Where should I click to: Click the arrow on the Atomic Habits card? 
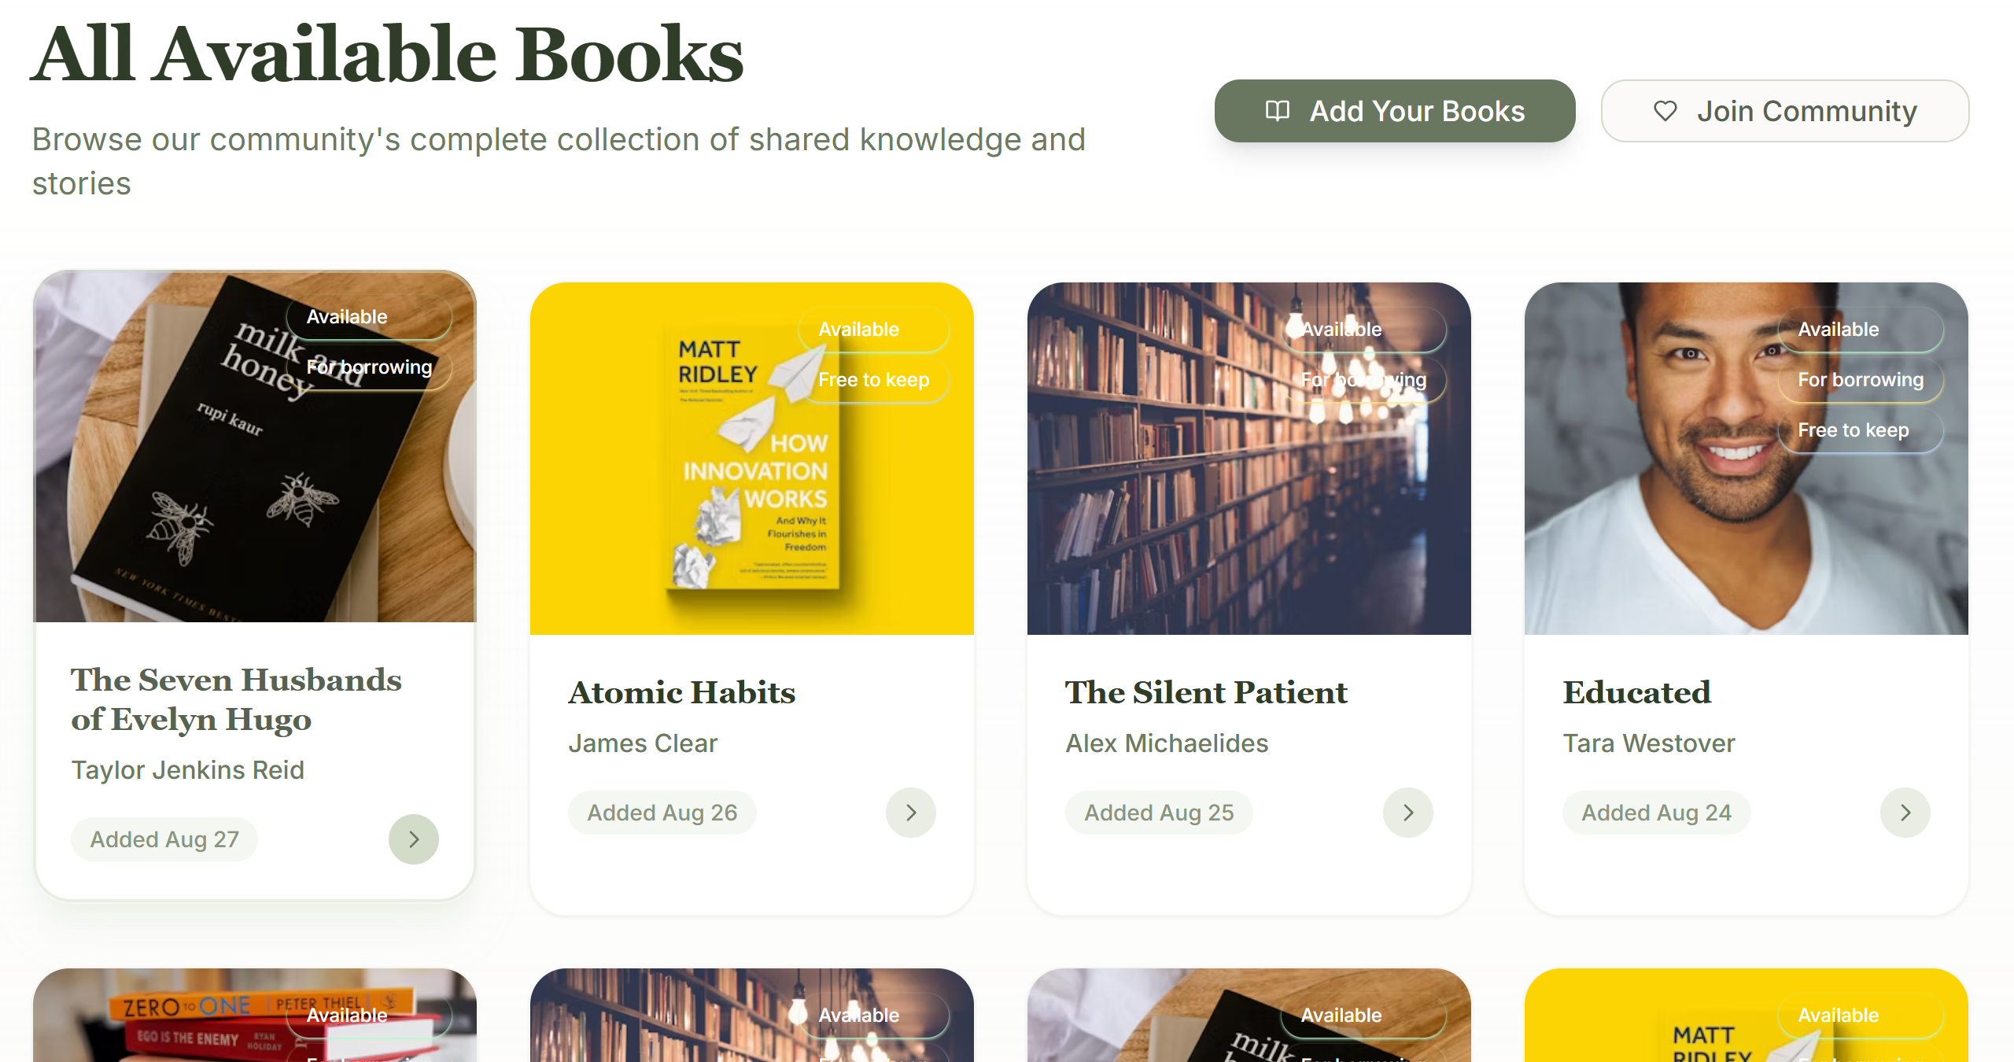click(910, 813)
